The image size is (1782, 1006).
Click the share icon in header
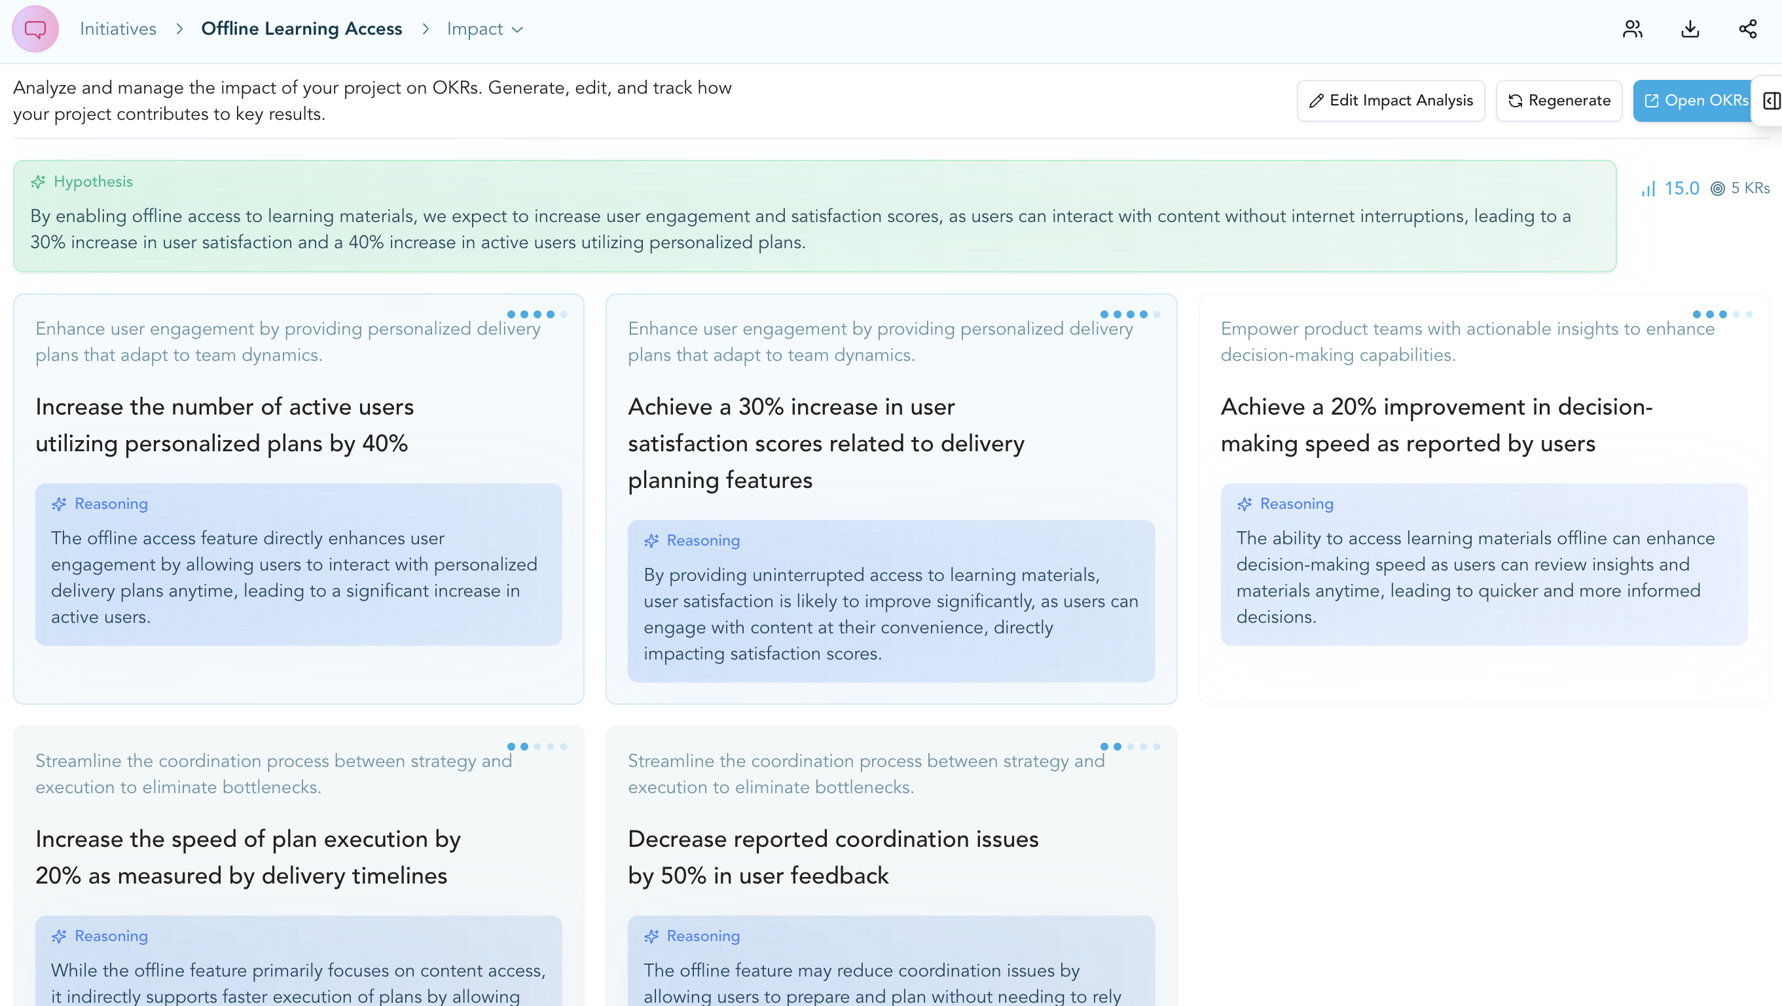(x=1747, y=29)
